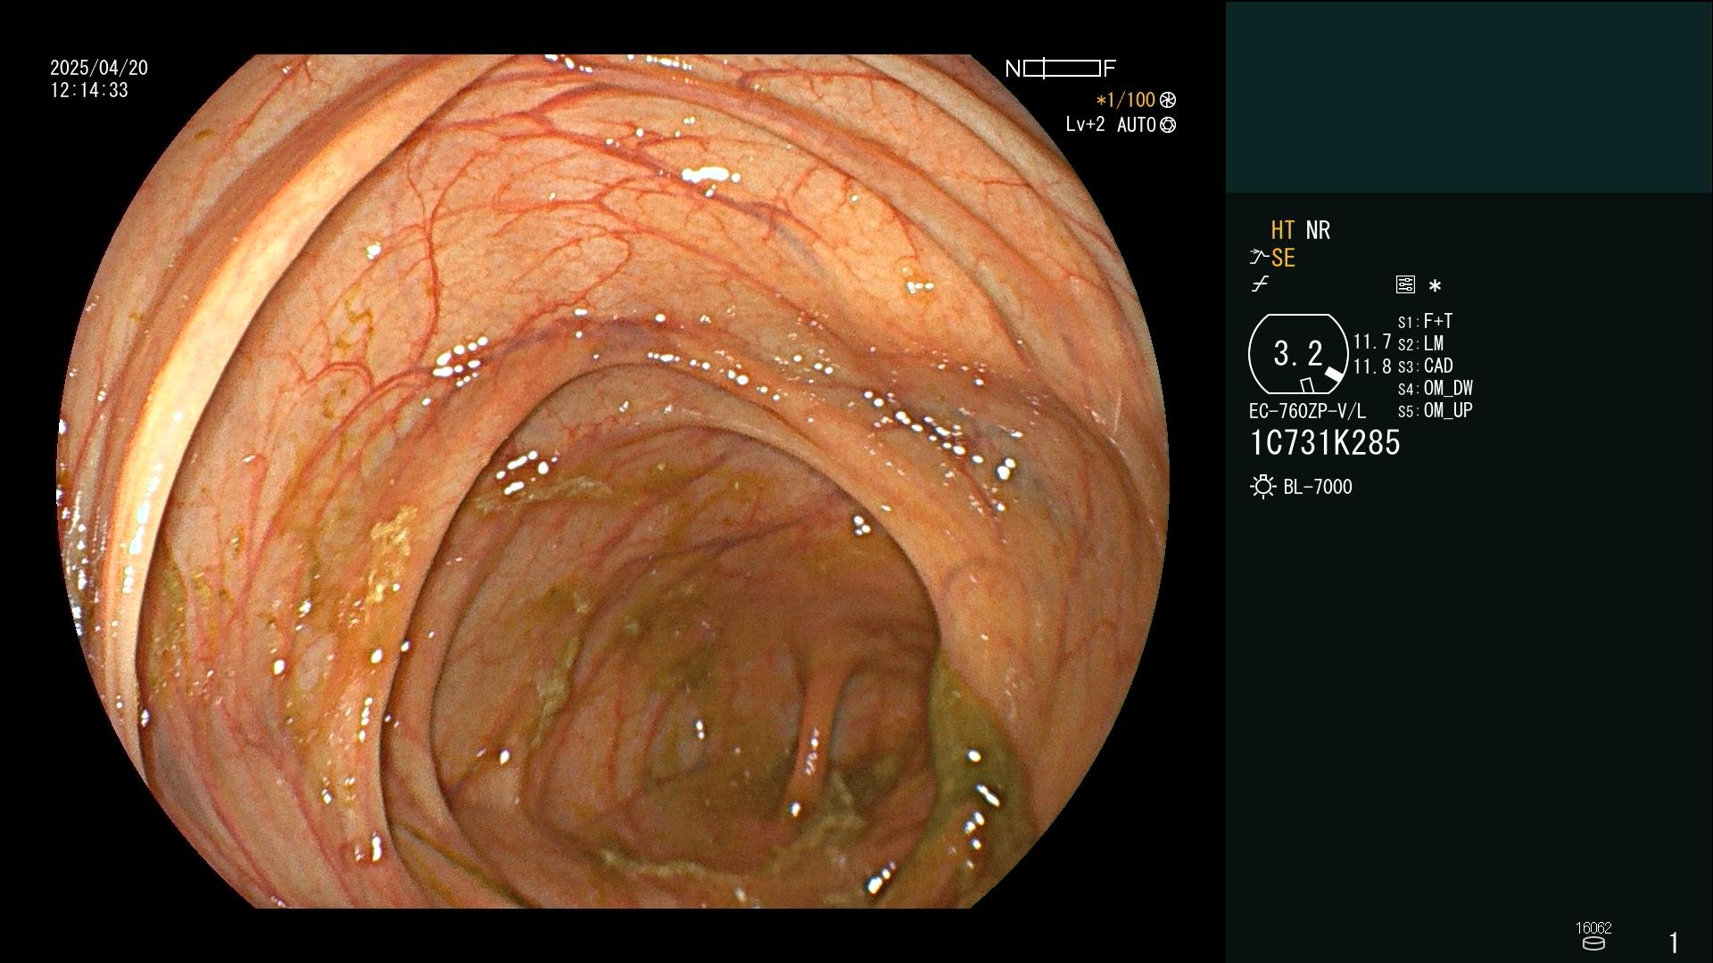Click the AUTO iris mode label
The height and width of the screenshot is (963, 1713).
tap(1136, 125)
